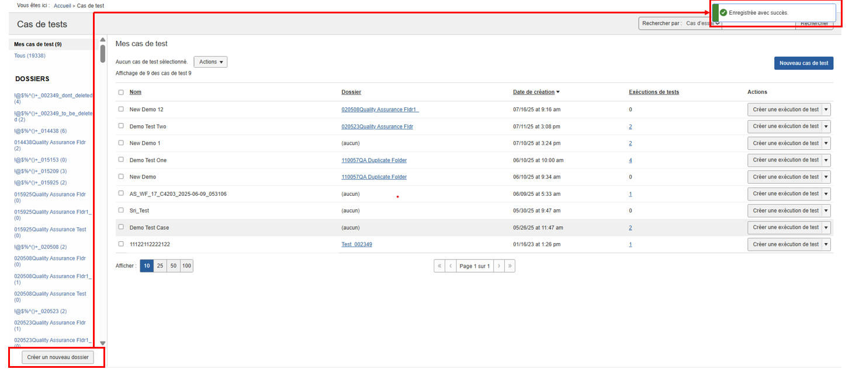The width and height of the screenshot is (849, 369).
Task: Select Tous (19338) in the sidebar
Action: (30, 56)
